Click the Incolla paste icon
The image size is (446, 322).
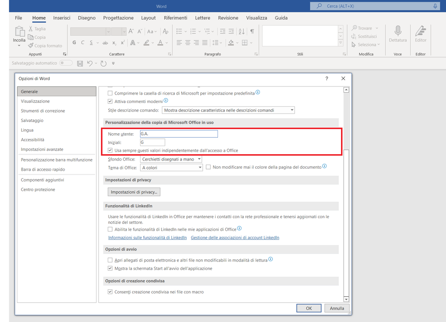point(20,31)
